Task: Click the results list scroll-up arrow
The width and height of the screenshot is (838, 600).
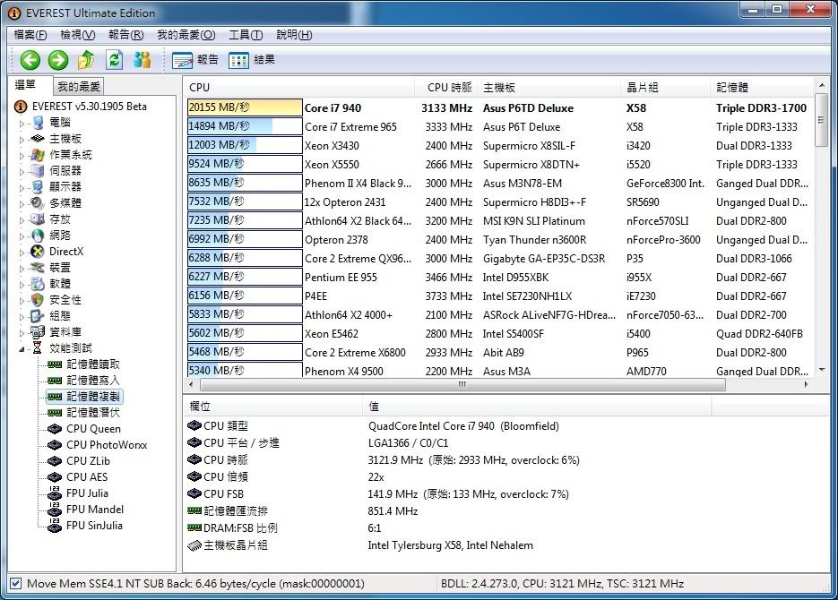Action: [x=822, y=85]
